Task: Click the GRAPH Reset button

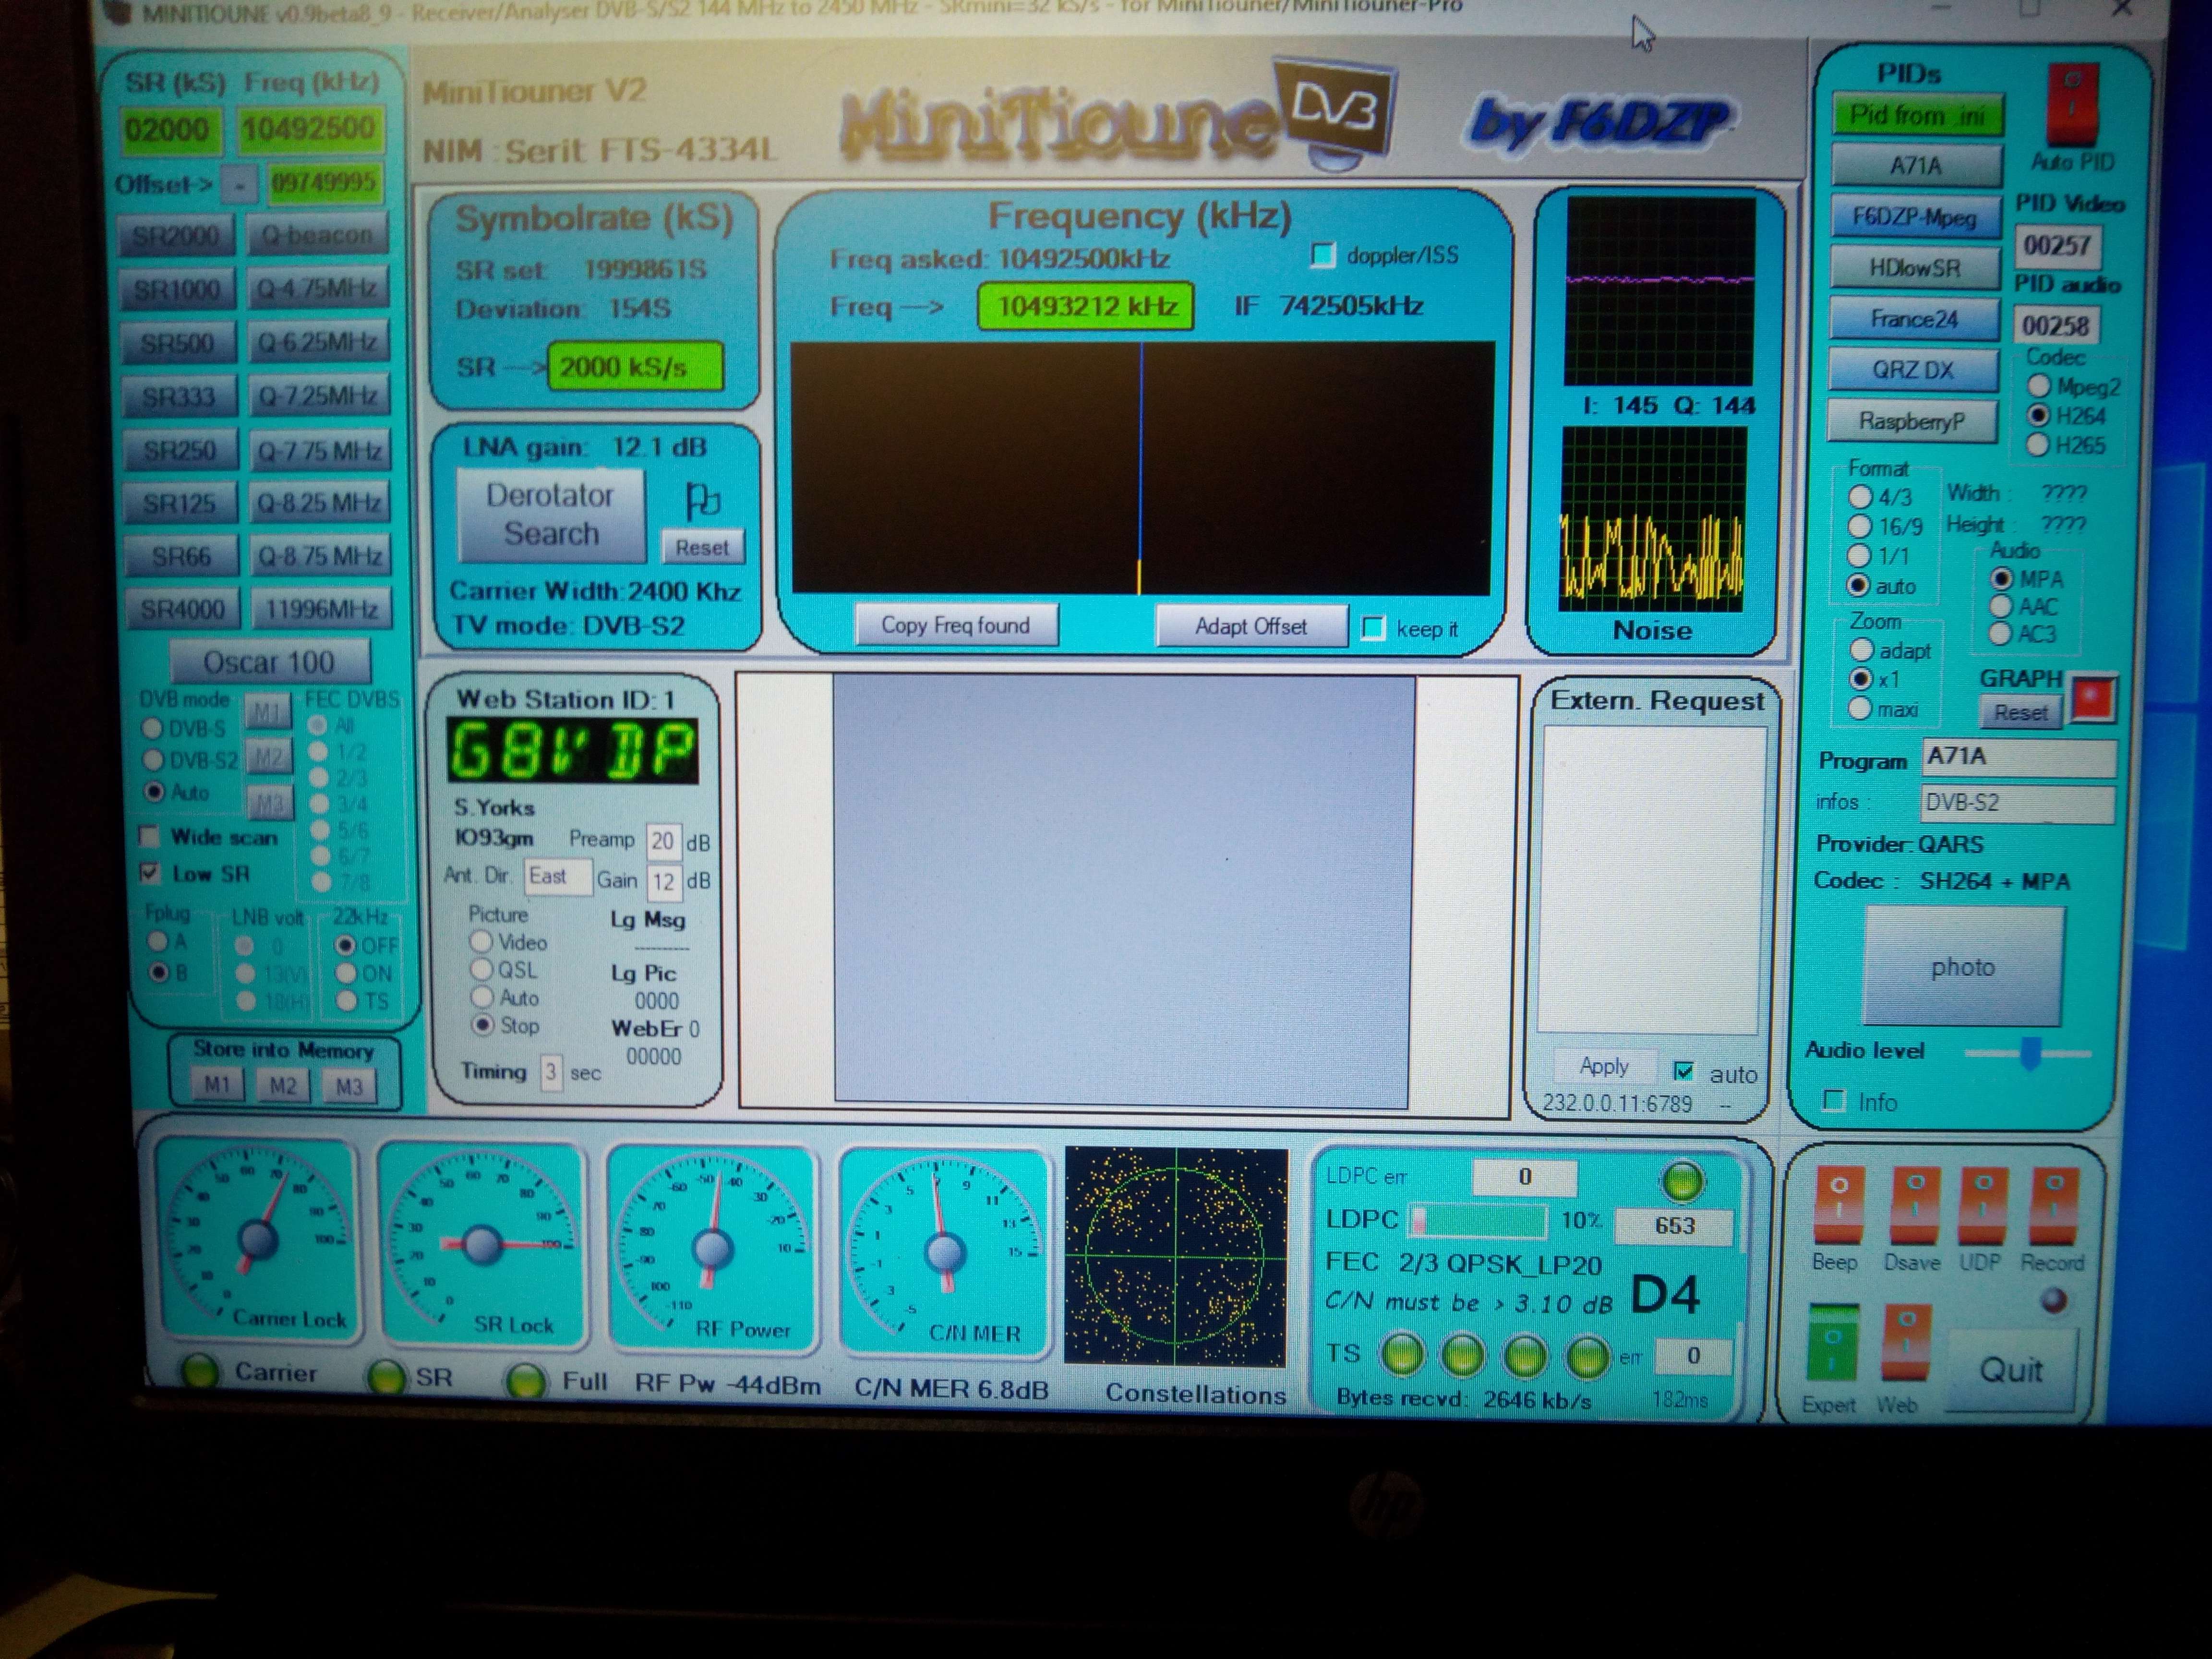Action: click(x=2021, y=713)
